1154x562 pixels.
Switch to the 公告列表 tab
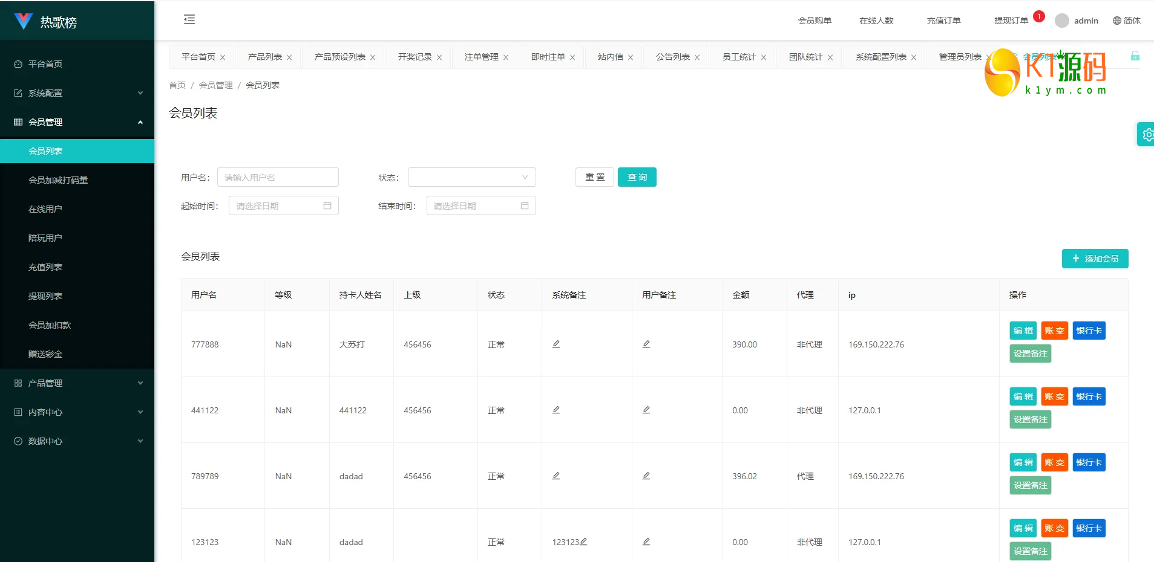coord(673,57)
